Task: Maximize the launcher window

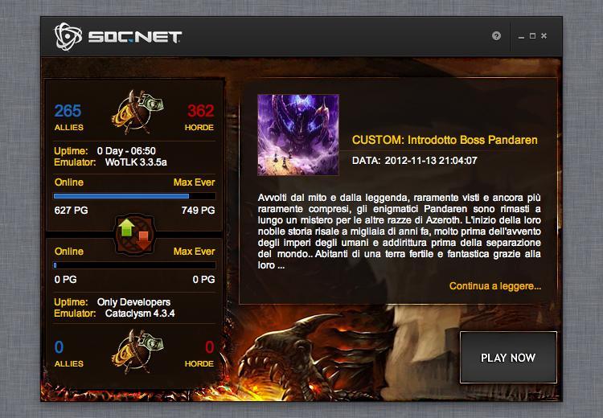Action: click(532, 35)
